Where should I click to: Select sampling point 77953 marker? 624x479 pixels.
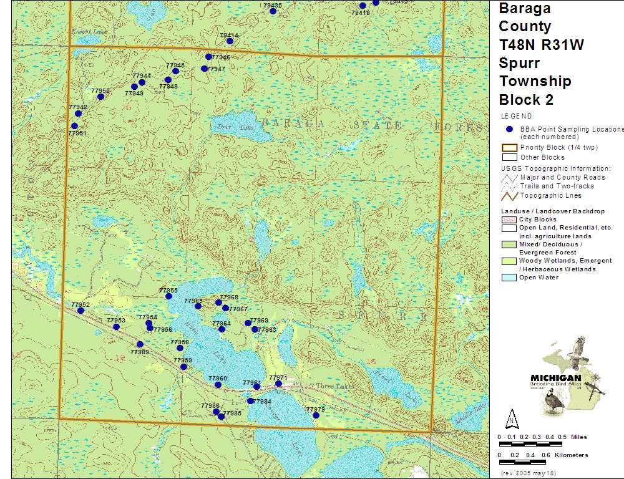coord(116,327)
